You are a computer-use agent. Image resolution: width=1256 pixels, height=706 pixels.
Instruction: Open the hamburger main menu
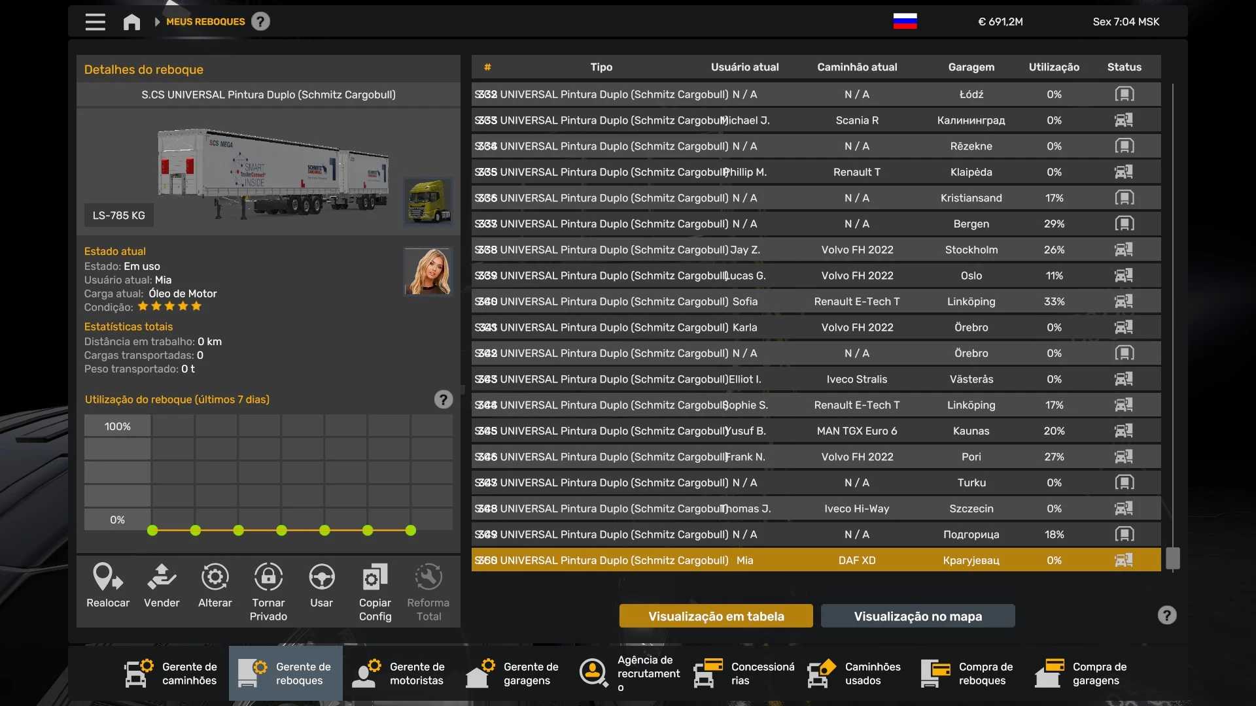(x=95, y=22)
